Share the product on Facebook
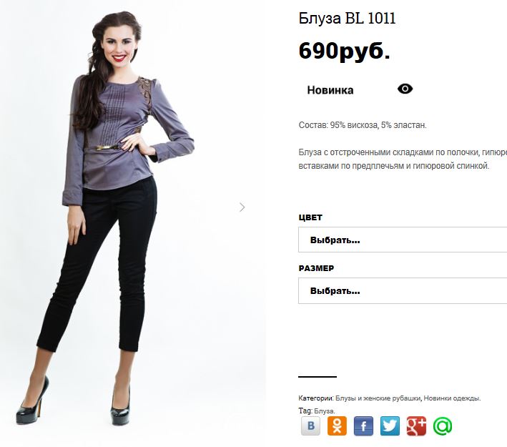The image size is (507, 447). coord(363,426)
